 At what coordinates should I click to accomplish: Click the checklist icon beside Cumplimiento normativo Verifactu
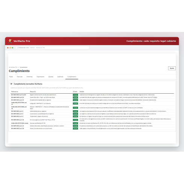point(11,84)
